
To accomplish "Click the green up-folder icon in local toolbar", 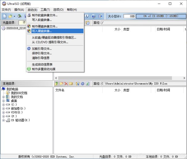I will pos(56,84).
